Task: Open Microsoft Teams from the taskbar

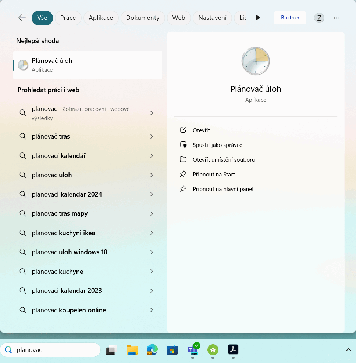Action: coord(193,350)
